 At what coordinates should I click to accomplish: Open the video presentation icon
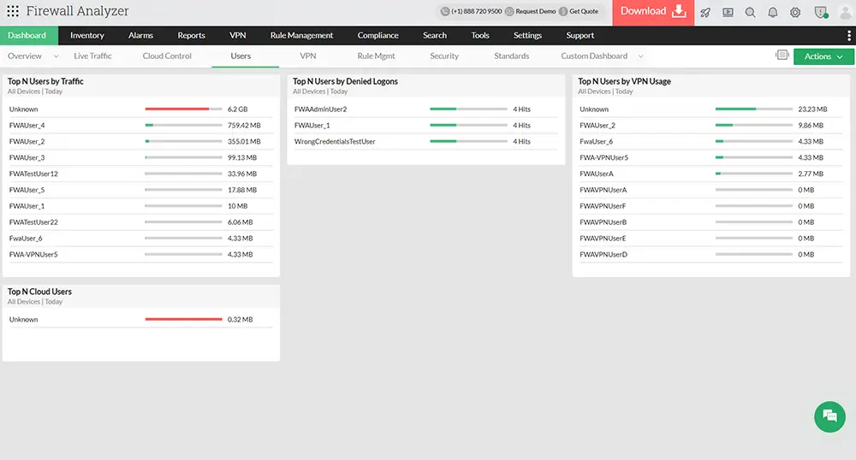(x=728, y=13)
